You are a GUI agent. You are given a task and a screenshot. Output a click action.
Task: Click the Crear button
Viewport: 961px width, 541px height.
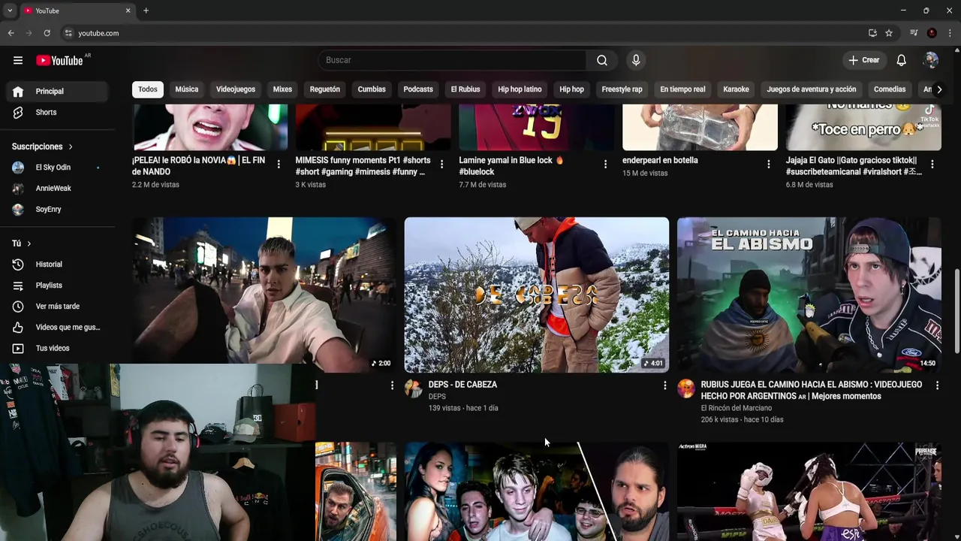coord(863,60)
